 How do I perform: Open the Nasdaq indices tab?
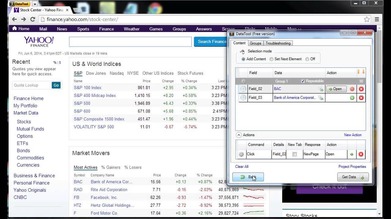pyautogui.click(x=117, y=73)
